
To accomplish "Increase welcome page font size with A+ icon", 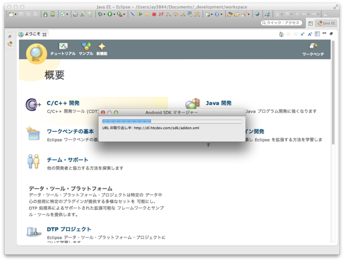I will [310, 34].
